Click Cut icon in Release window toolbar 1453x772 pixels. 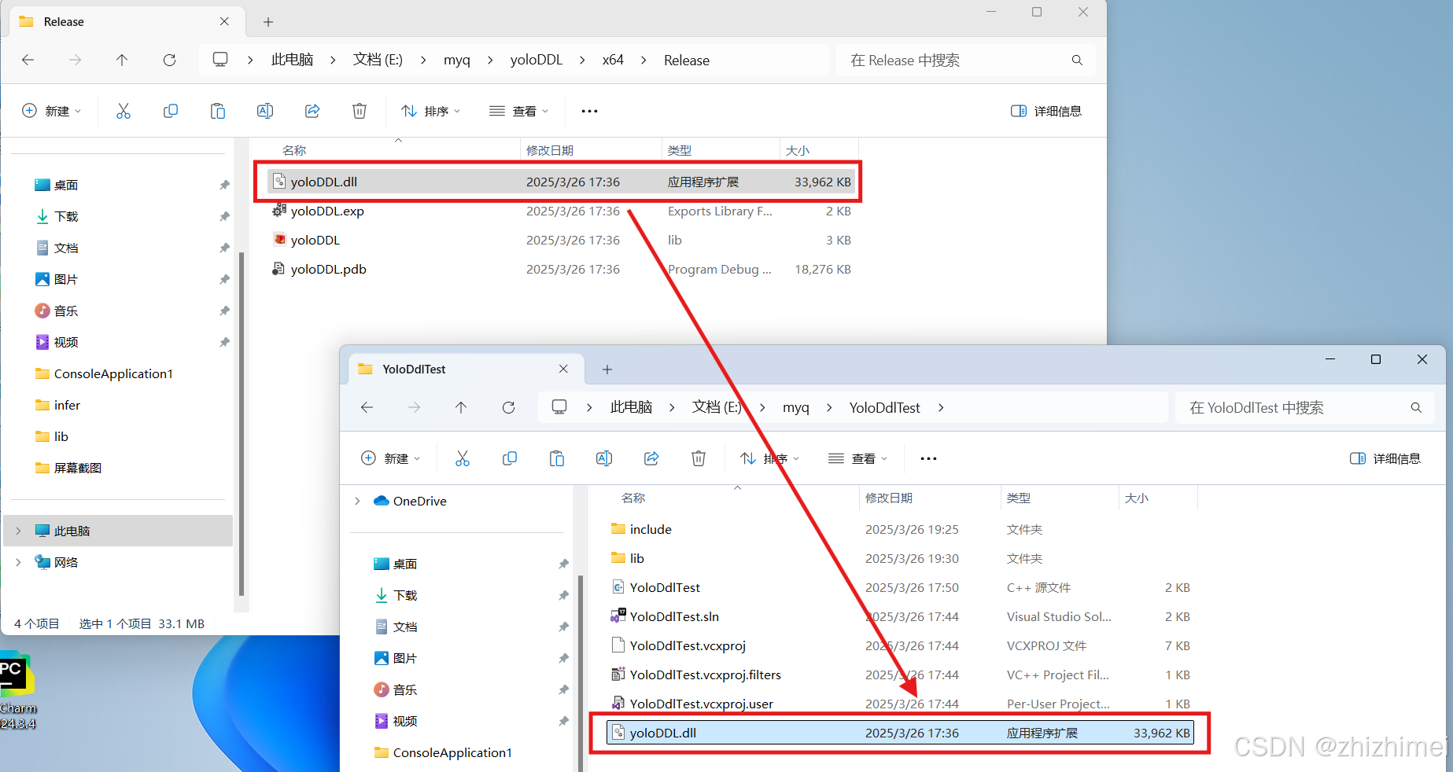coord(124,111)
